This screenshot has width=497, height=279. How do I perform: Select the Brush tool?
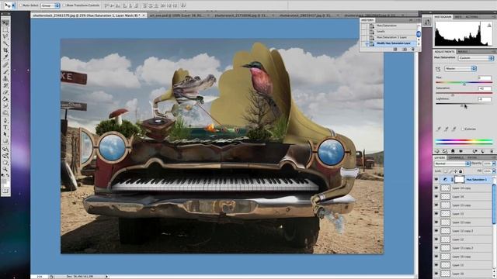pos(5,71)
